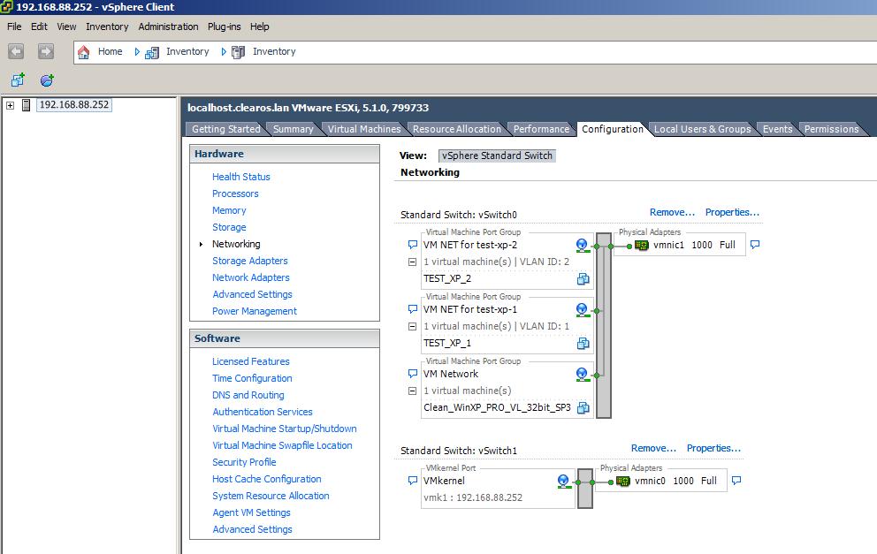Collapse VM list under VM Network
Viewport: 877px width, 554px height.
[x=412, y=391]
